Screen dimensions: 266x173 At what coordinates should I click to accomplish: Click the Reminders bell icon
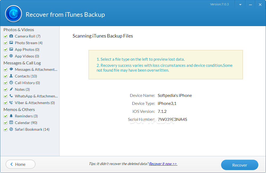[x=11, y=116]
